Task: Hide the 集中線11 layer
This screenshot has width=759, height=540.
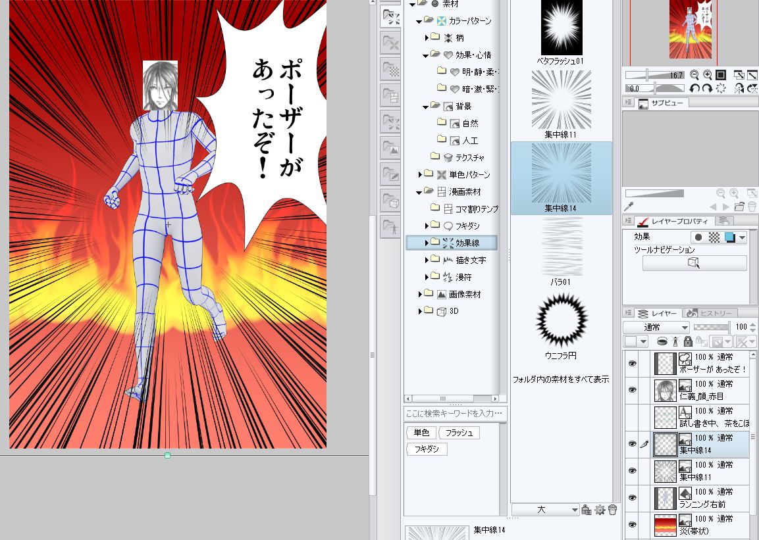Action: [x=633, y=470]
